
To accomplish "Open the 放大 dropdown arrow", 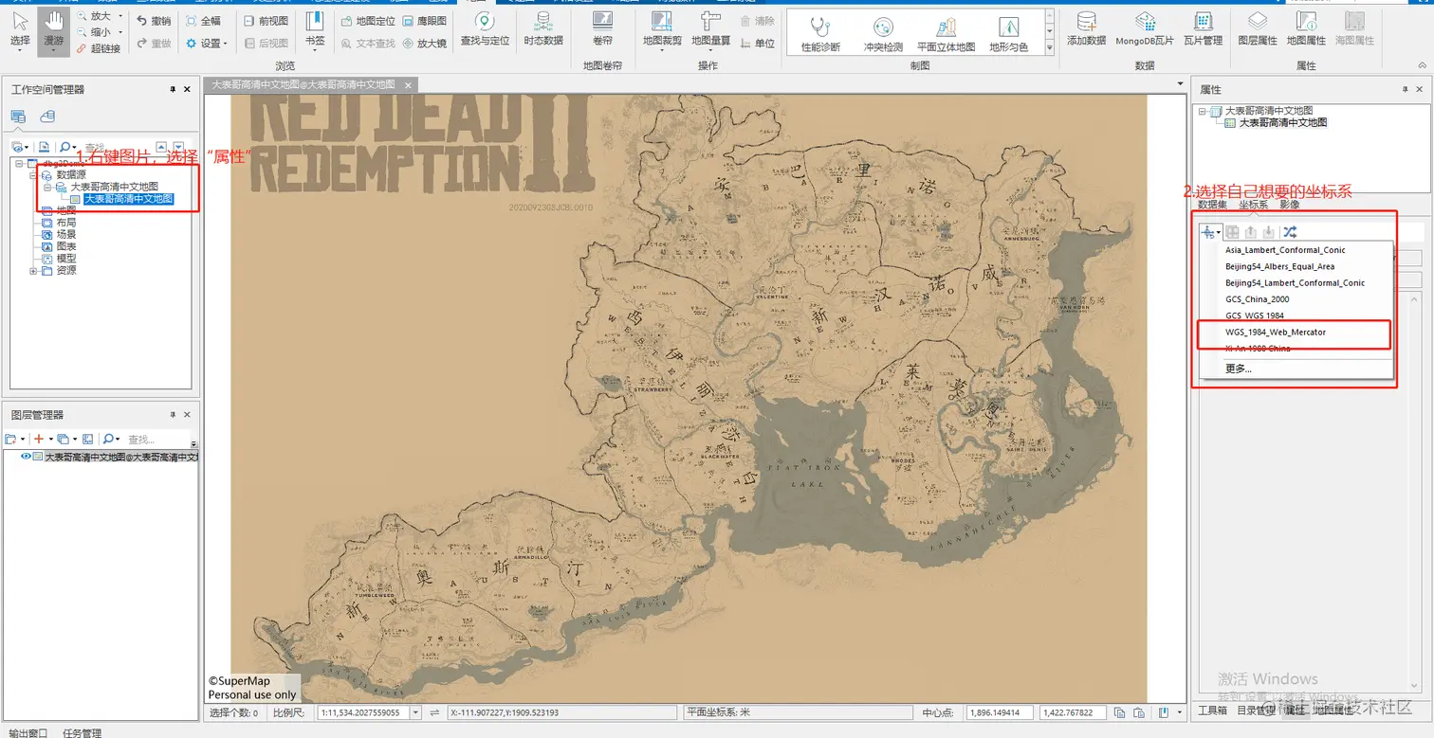I will click(x=119, y=16).
